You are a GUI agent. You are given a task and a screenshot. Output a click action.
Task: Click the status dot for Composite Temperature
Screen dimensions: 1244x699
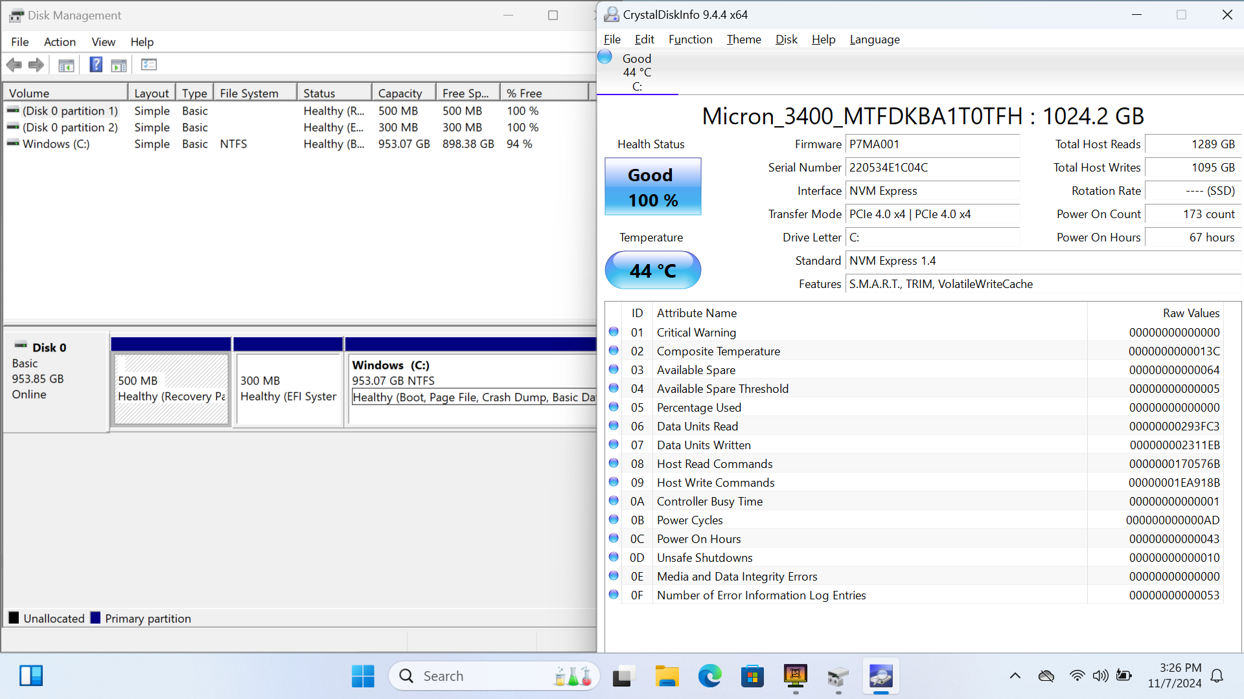(614, 351)
